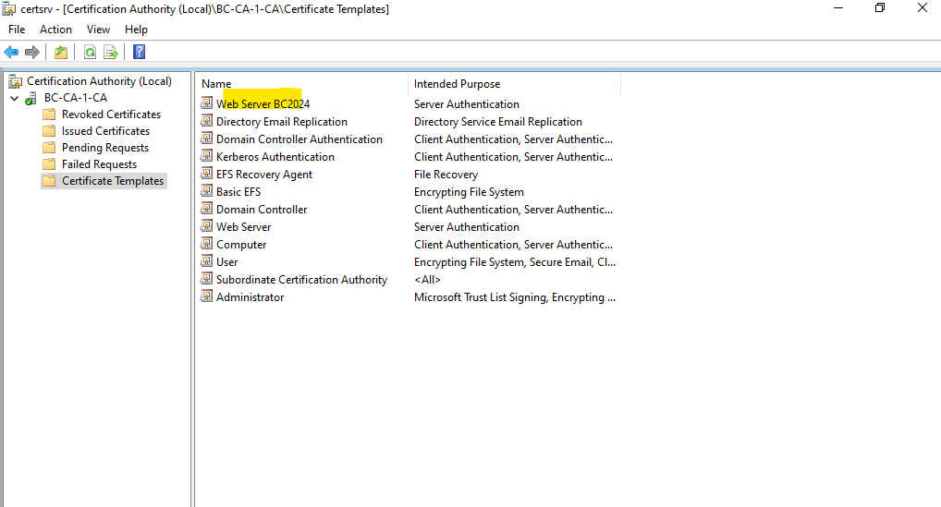Select Failed Requests in the tree
This screenshot has width=941, height=507.
pos(99,164)
